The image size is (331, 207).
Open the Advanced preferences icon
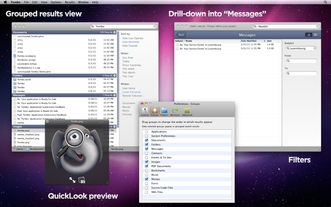pyautogui.click(x=187, y=111)
